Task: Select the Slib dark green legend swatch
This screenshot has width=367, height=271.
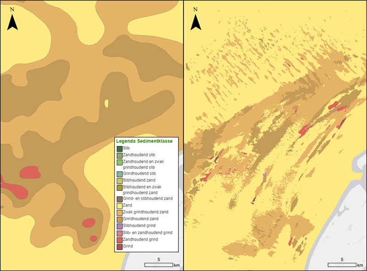Action: coord(119,148)
